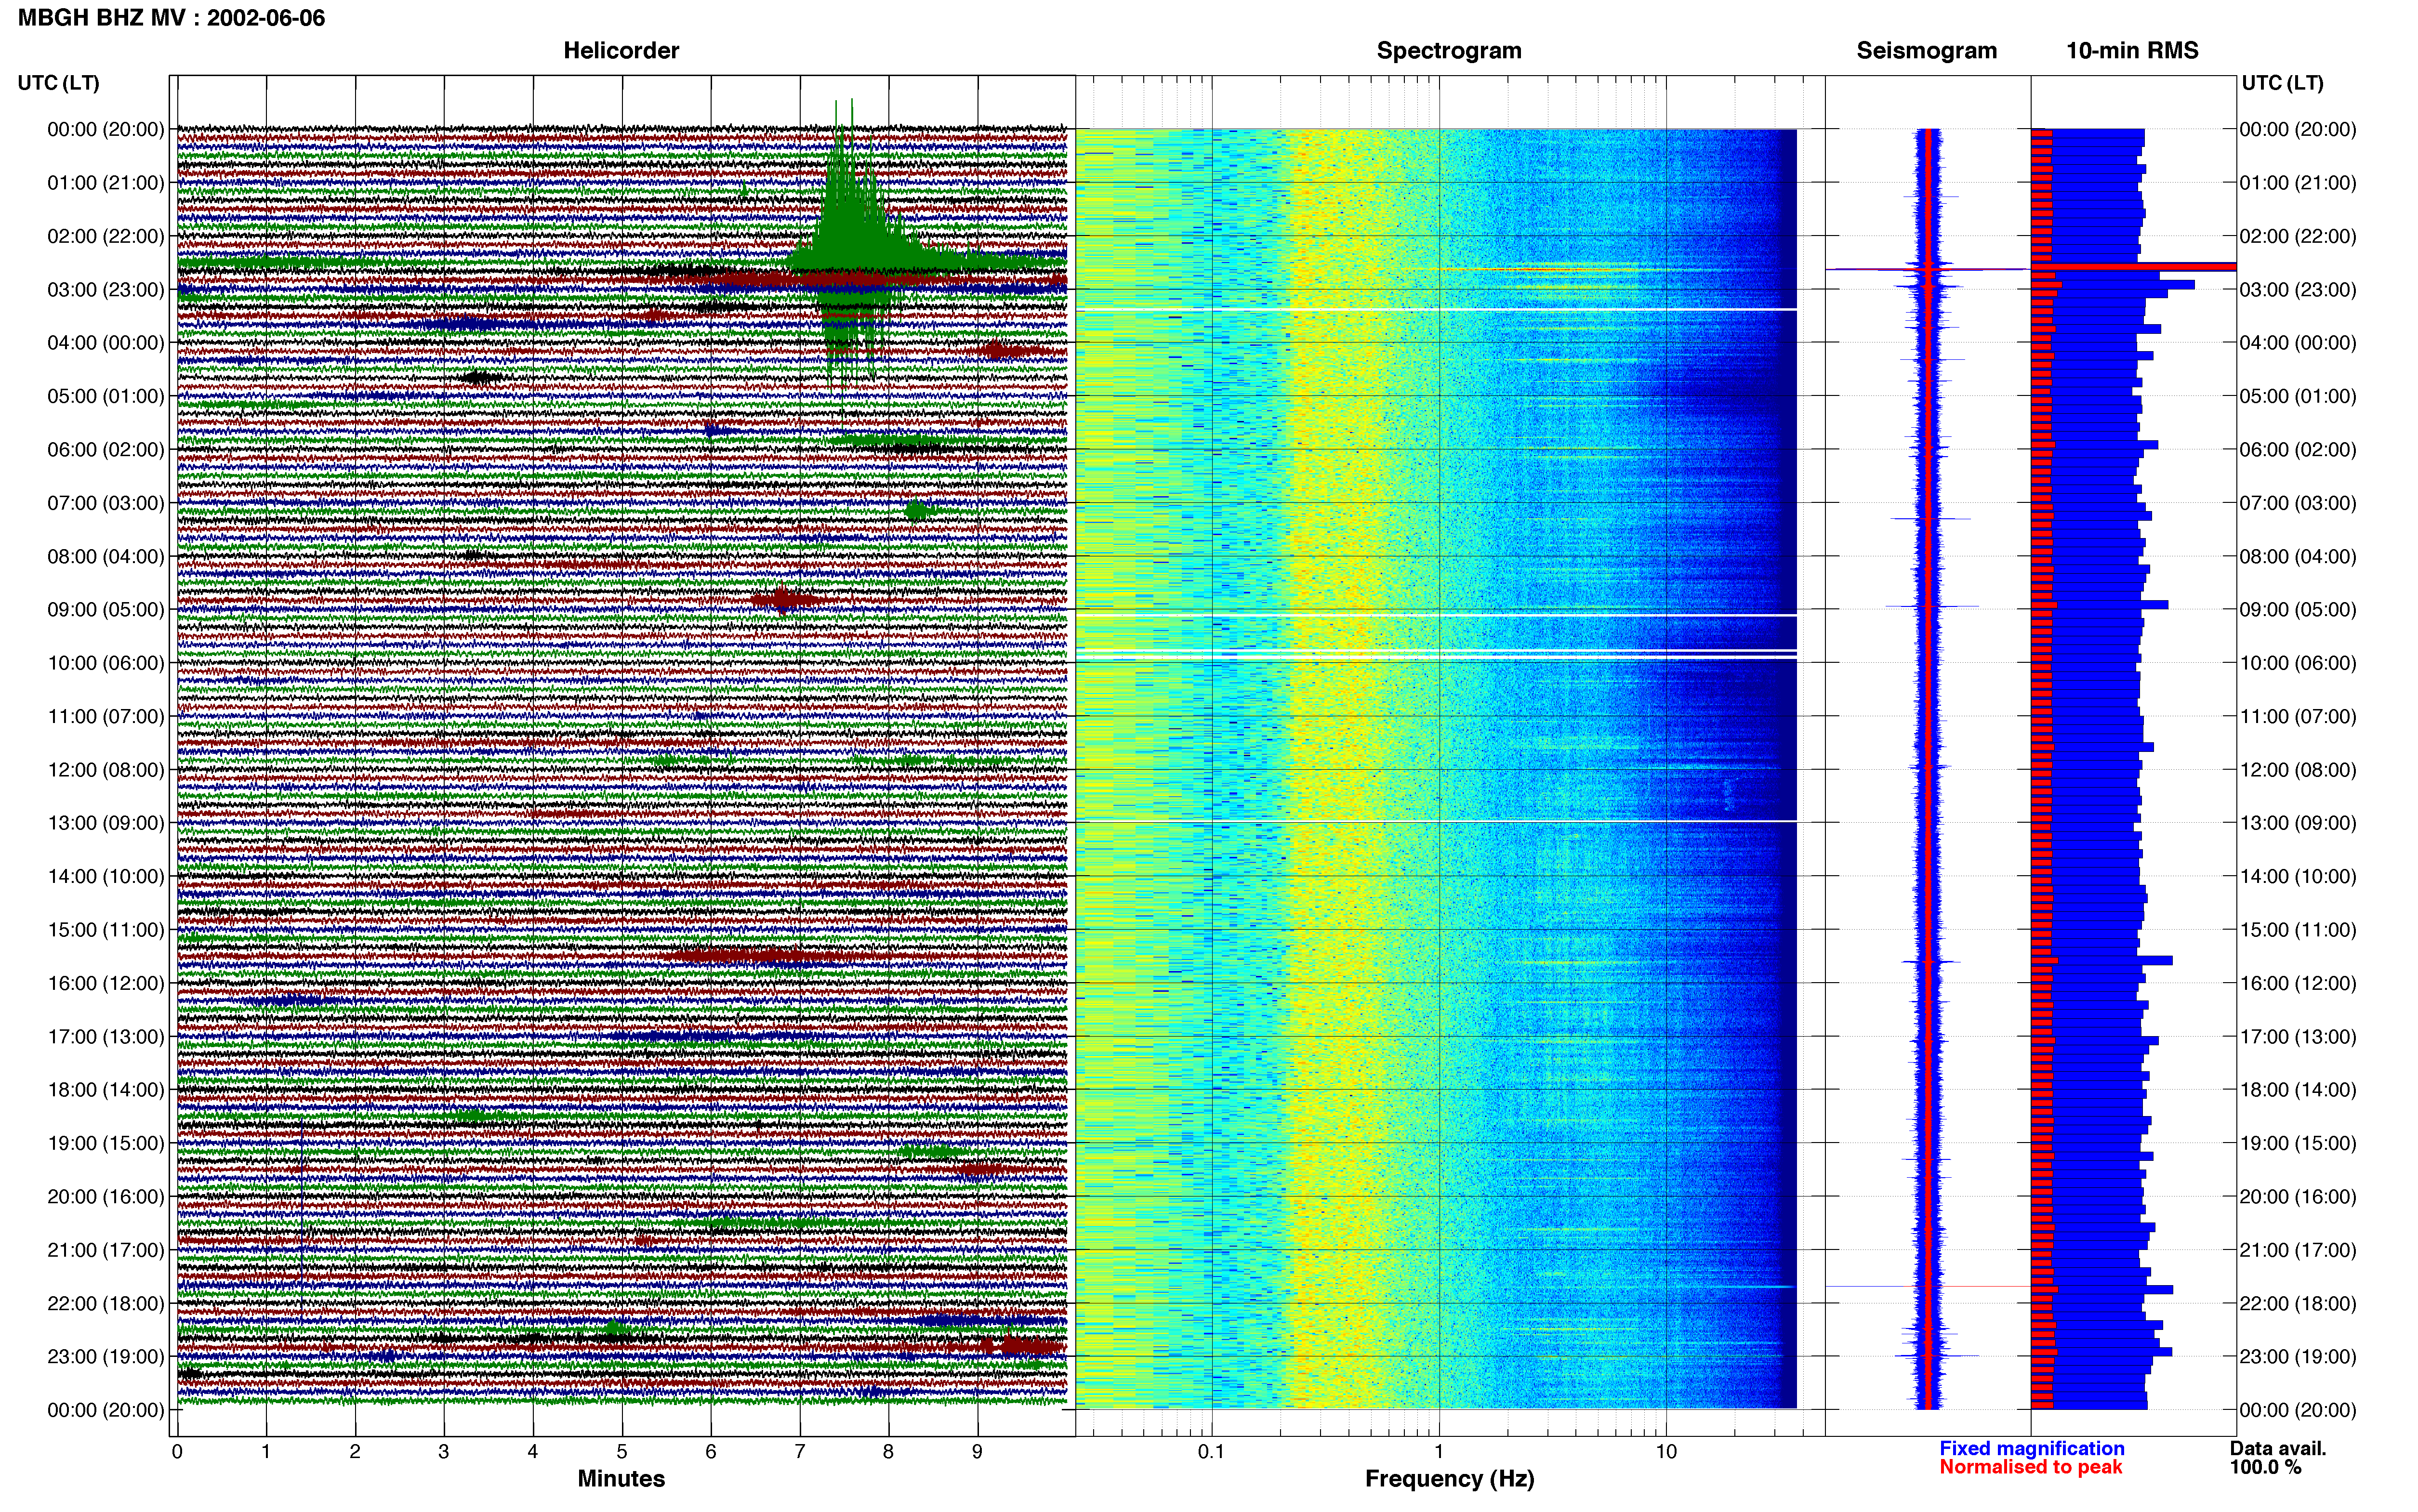The image size is (2418, 1512).
Task: Click left time label 03:00 (23:00)
Action: (106, 290)
